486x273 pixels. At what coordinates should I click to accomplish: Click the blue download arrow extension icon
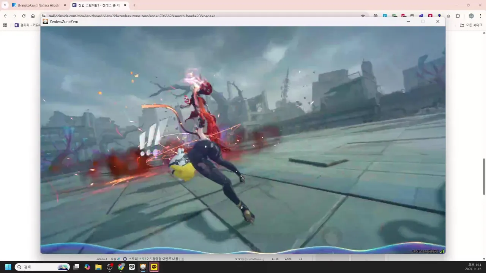point(439,16)
